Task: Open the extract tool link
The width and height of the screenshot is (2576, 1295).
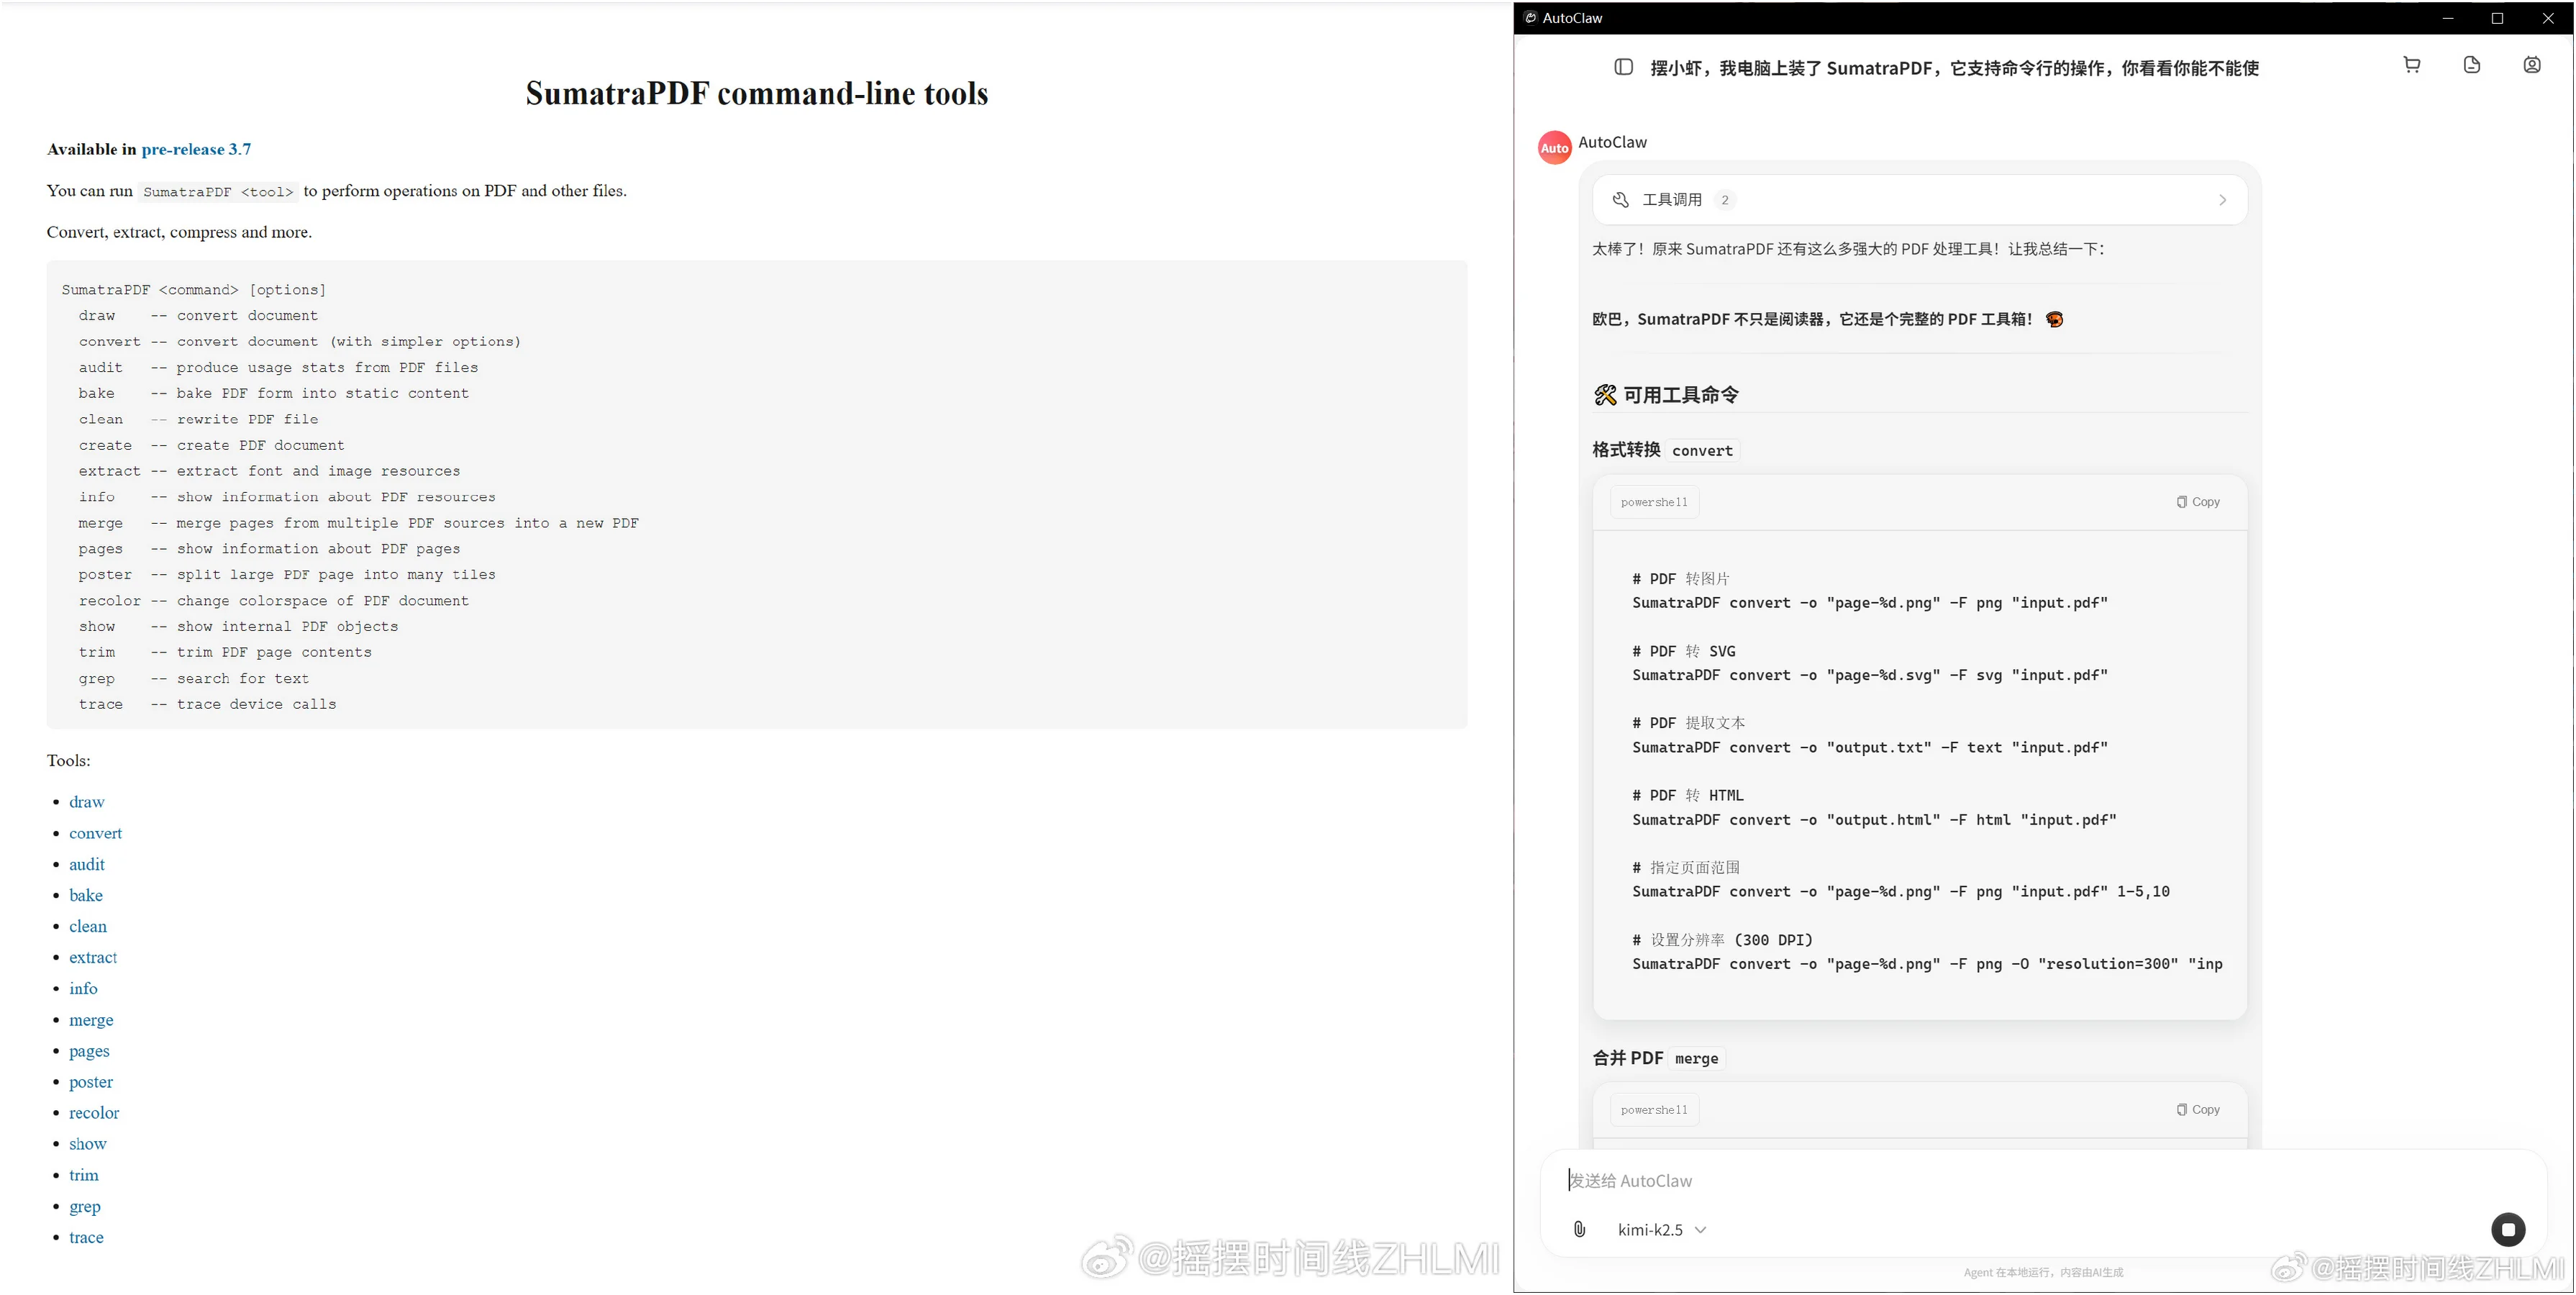Action: pos(93,957)
